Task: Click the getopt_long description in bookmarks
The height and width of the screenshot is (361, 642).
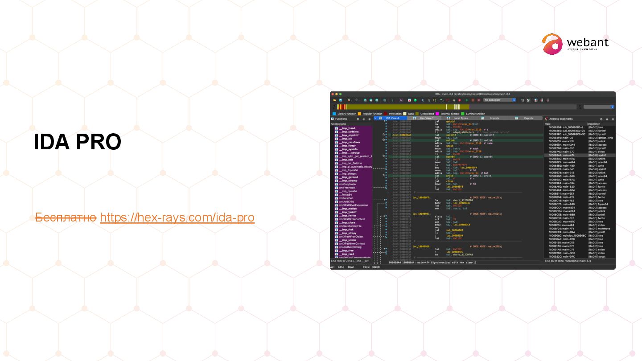Action: (x=600, y=138)
